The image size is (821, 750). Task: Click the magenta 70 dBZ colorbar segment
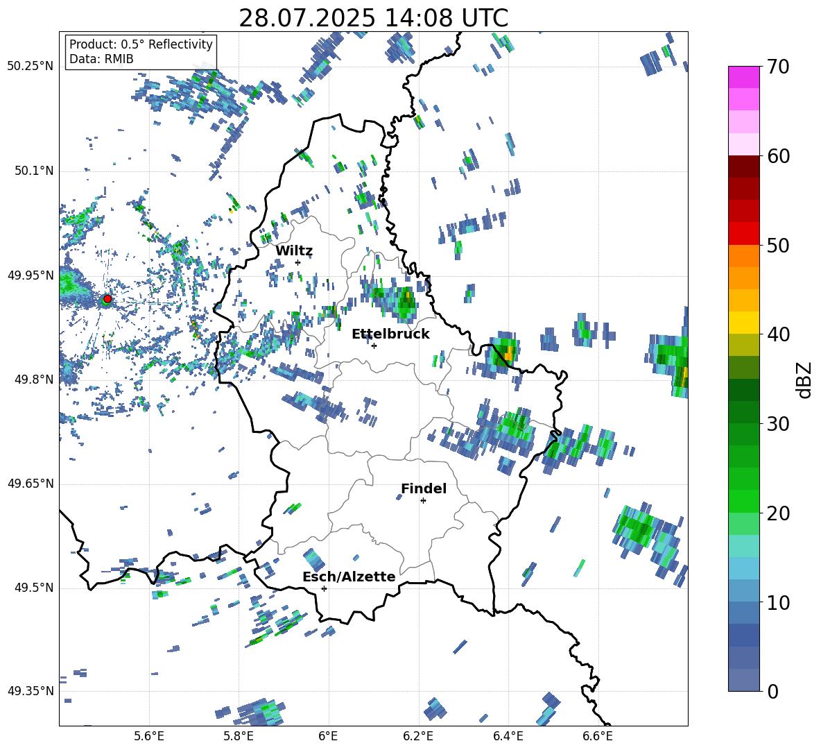click(743, 77)
